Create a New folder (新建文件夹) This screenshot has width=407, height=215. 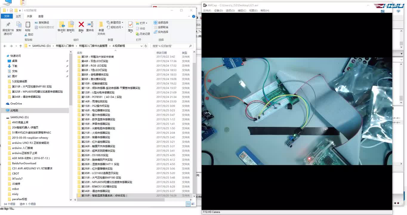[101, 28]
